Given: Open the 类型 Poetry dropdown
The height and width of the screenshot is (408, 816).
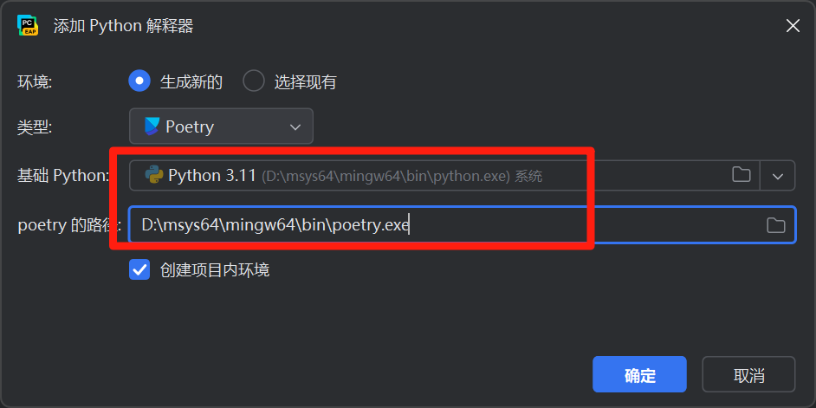Looking at the screenshot, I should coord(221,126).
